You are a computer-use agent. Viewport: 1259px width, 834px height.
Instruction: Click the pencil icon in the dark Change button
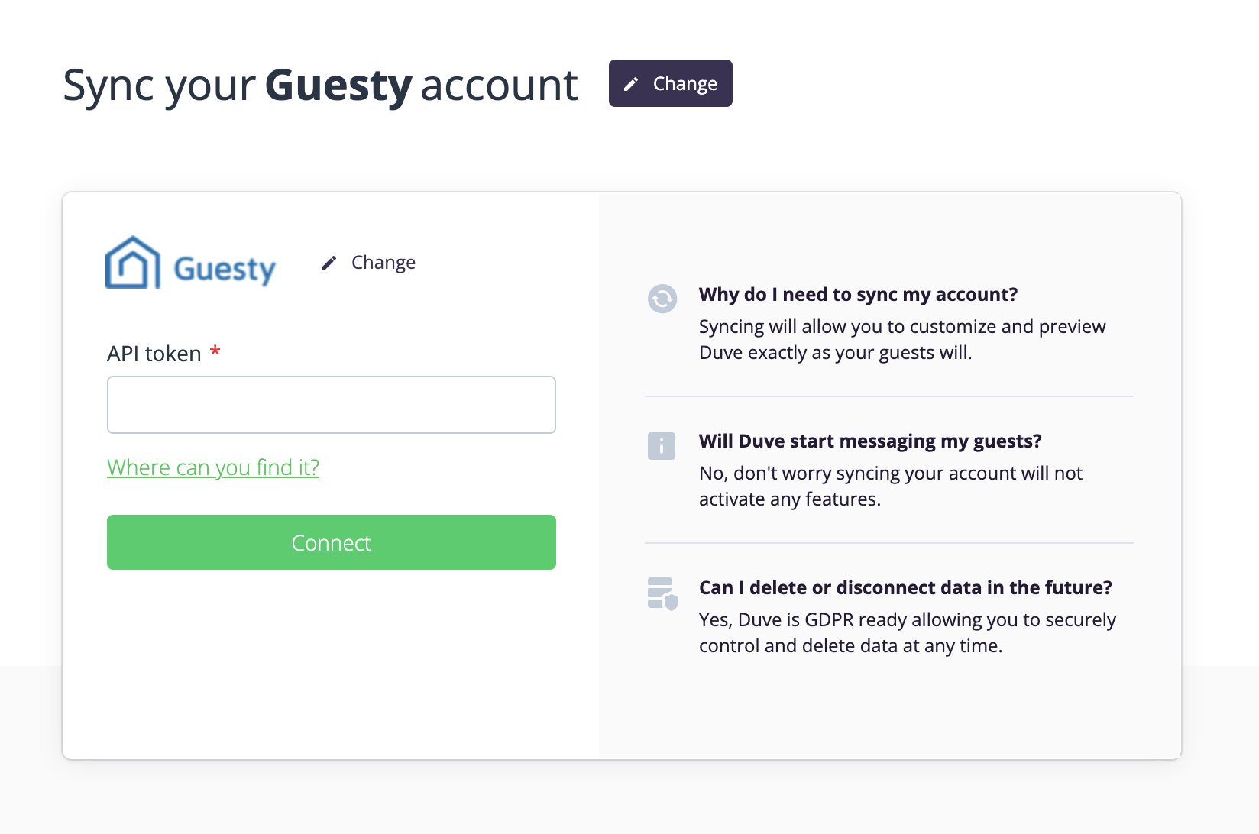pos(631,84)
